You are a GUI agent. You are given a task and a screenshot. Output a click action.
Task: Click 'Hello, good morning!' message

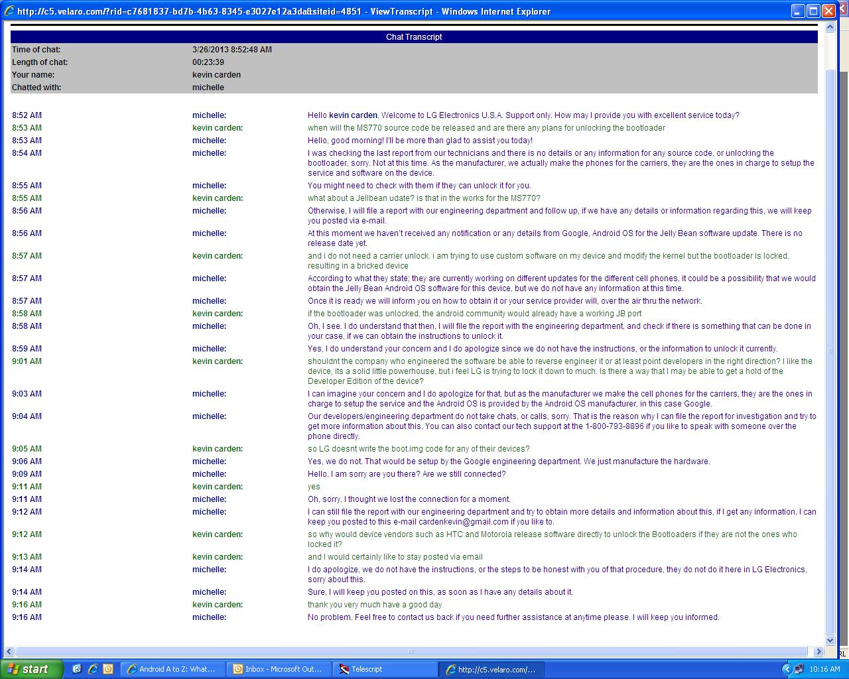coord(420,141)
